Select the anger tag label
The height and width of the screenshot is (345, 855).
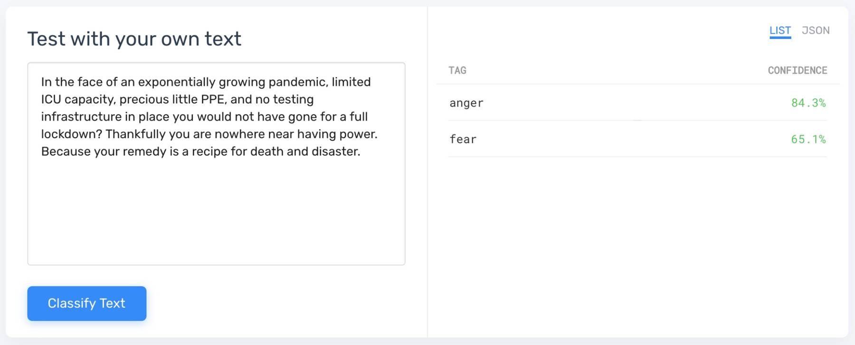click(x=466, y=103)
